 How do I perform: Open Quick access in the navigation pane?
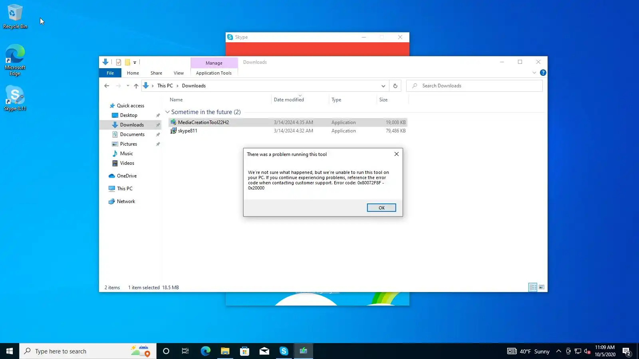tap(130, 106)
